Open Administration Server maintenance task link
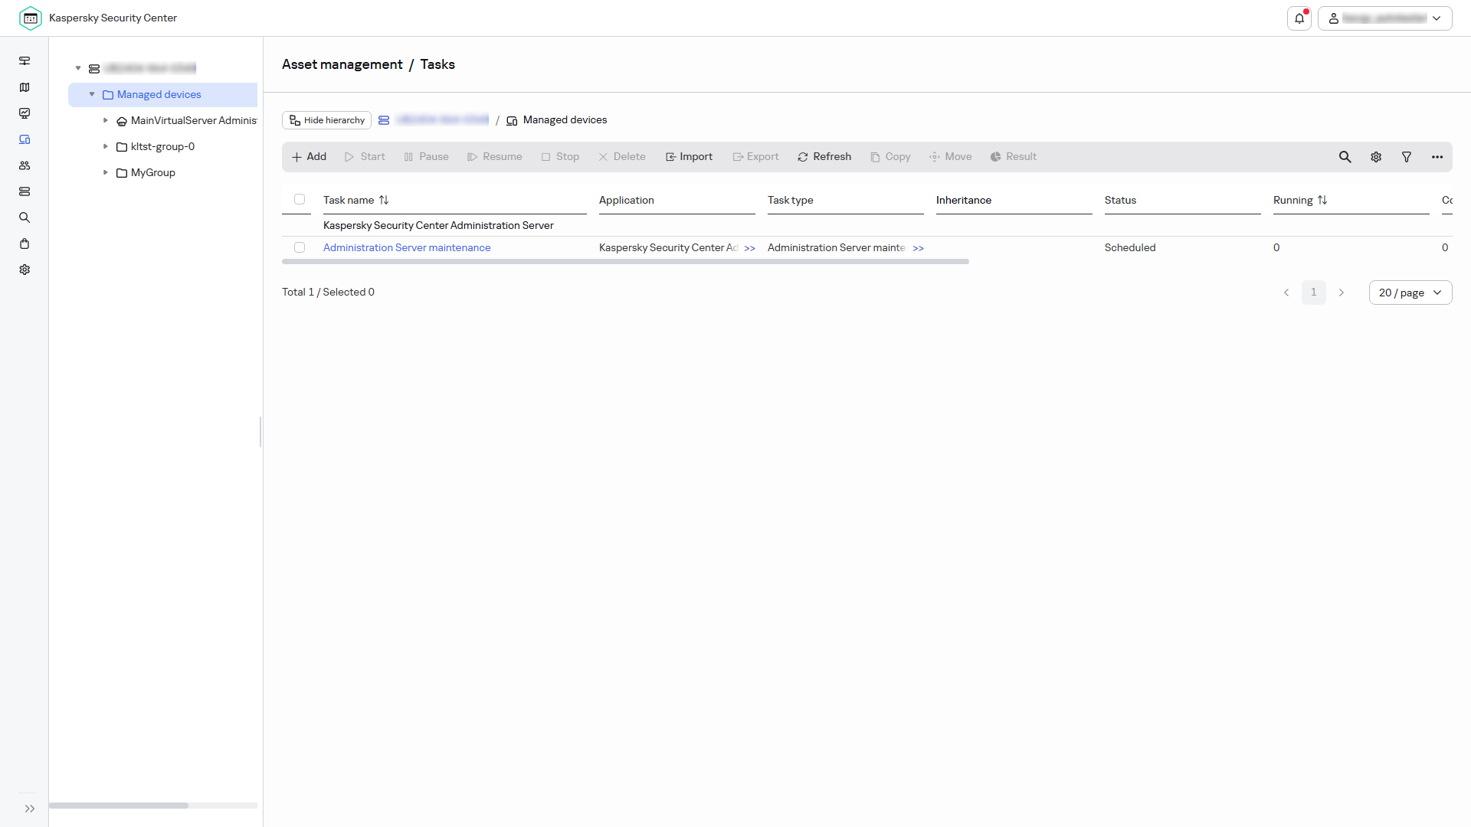This screenshot has width=1471, height=827. 407,247
